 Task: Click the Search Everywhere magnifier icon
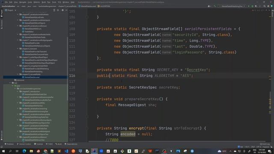[x=265, y=6]
